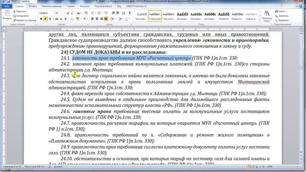The image size is (306, 172).
Task: Switch to the View (Вид) tab
Action: point(119,6)
